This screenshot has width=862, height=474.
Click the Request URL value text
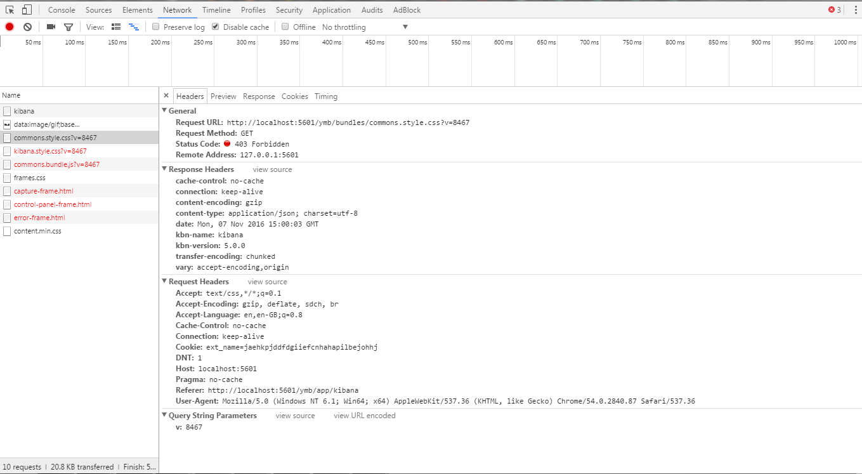[348, 122]
